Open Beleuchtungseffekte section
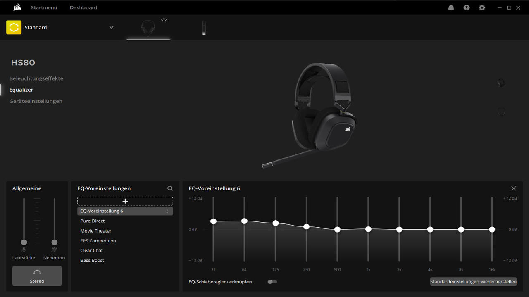 click(x=36, y=78)
